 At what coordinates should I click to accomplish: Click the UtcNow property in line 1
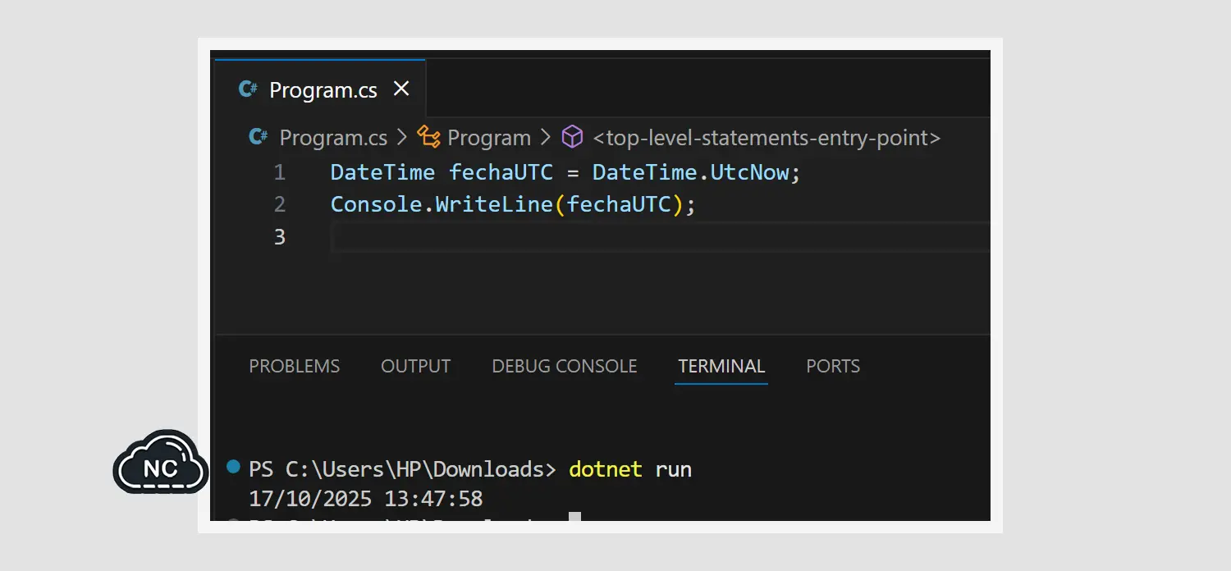750,172
